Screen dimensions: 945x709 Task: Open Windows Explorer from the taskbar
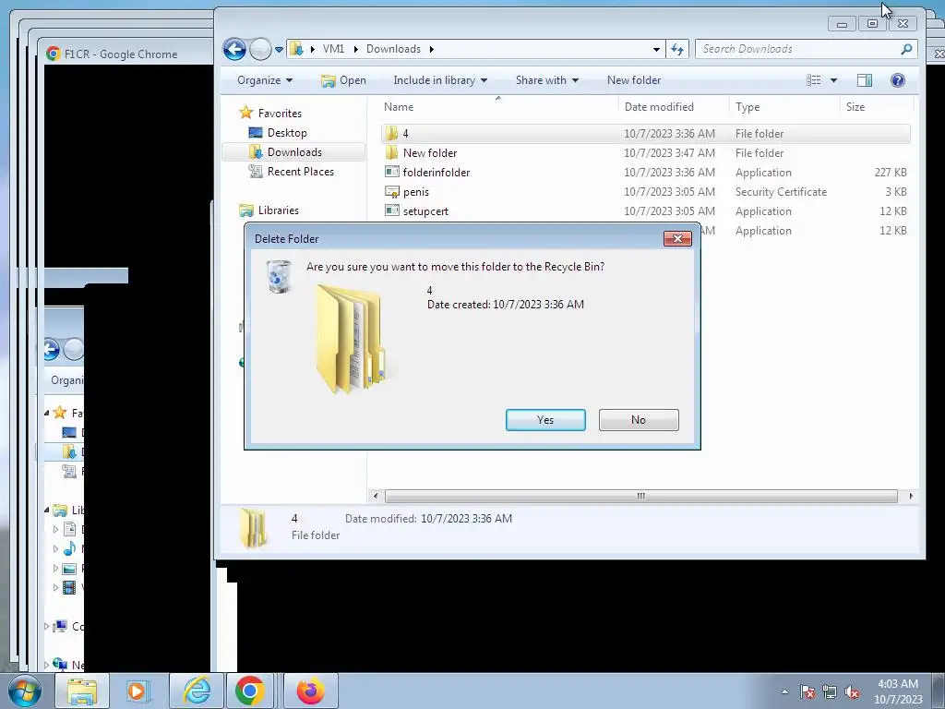[x=81, y=691]
